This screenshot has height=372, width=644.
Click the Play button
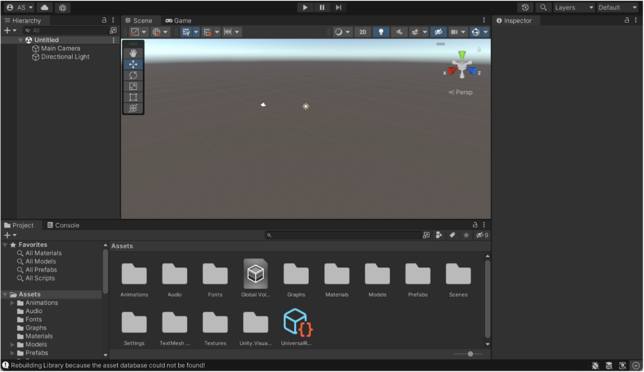pyautogui.click(x=305, y=7)
